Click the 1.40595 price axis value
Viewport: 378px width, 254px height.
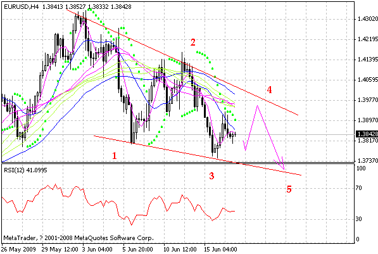pos(368,80)
